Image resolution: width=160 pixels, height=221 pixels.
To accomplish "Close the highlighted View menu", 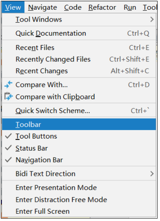I will [x=13, y=7].
